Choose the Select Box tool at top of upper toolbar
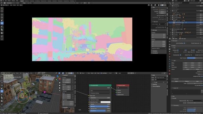Image resolution: width=203 pixels, height=114 pixels. (x=2, y=9)
